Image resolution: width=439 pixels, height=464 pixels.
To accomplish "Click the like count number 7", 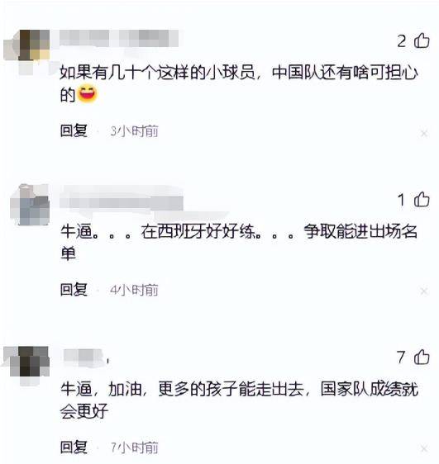I will tap(401, 357).
